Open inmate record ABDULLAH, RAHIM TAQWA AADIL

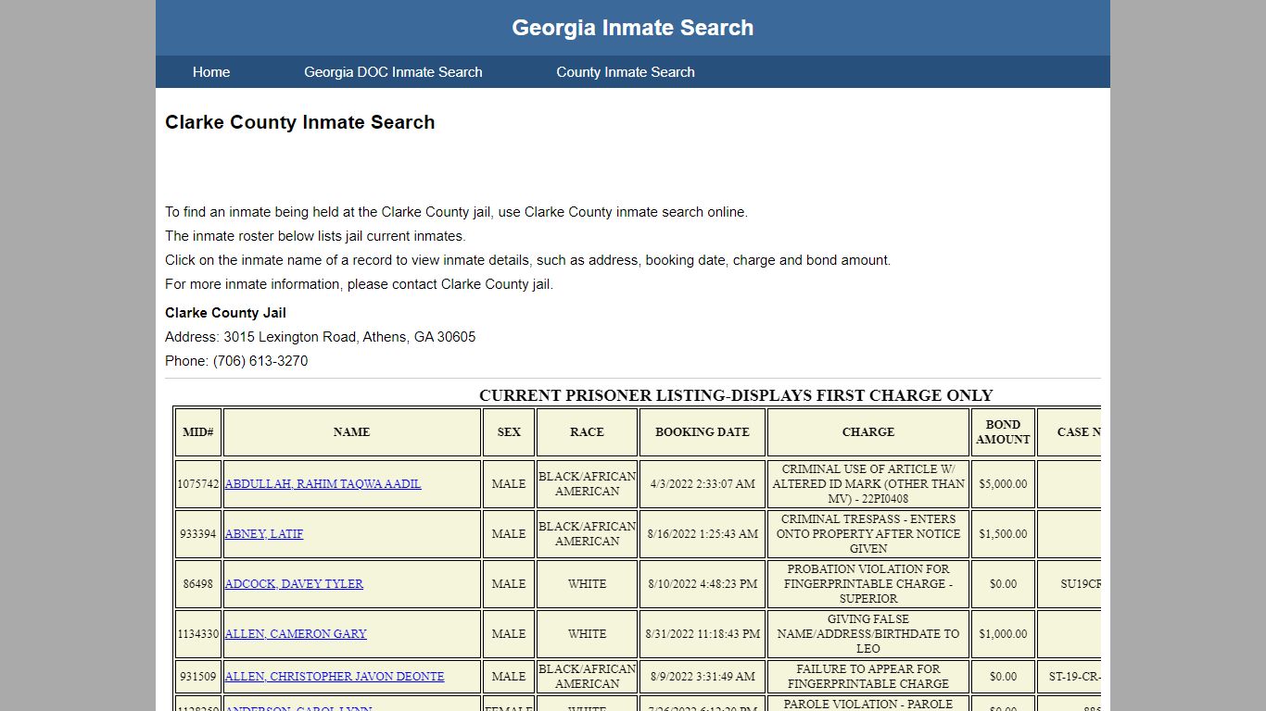[323, 484]
